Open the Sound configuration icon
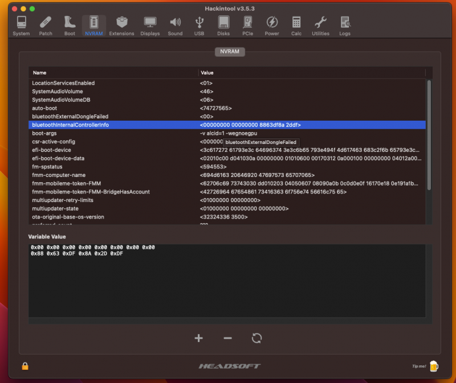Viewport: 456px width, 383px height. click(x=175, y=23)
